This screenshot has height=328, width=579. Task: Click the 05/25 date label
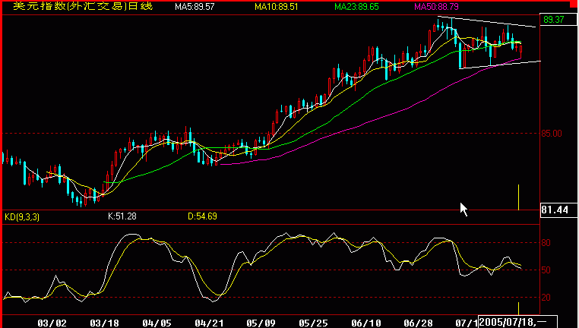point(314,323)
